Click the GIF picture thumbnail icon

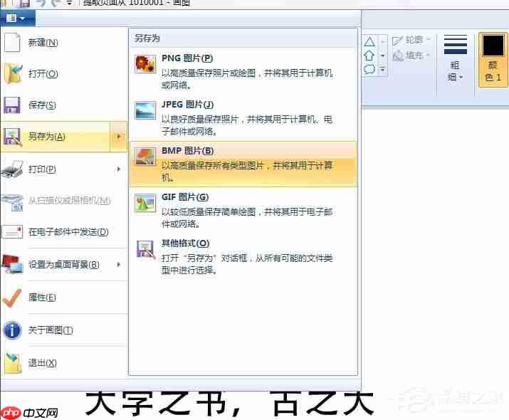[x=145, y=203]
